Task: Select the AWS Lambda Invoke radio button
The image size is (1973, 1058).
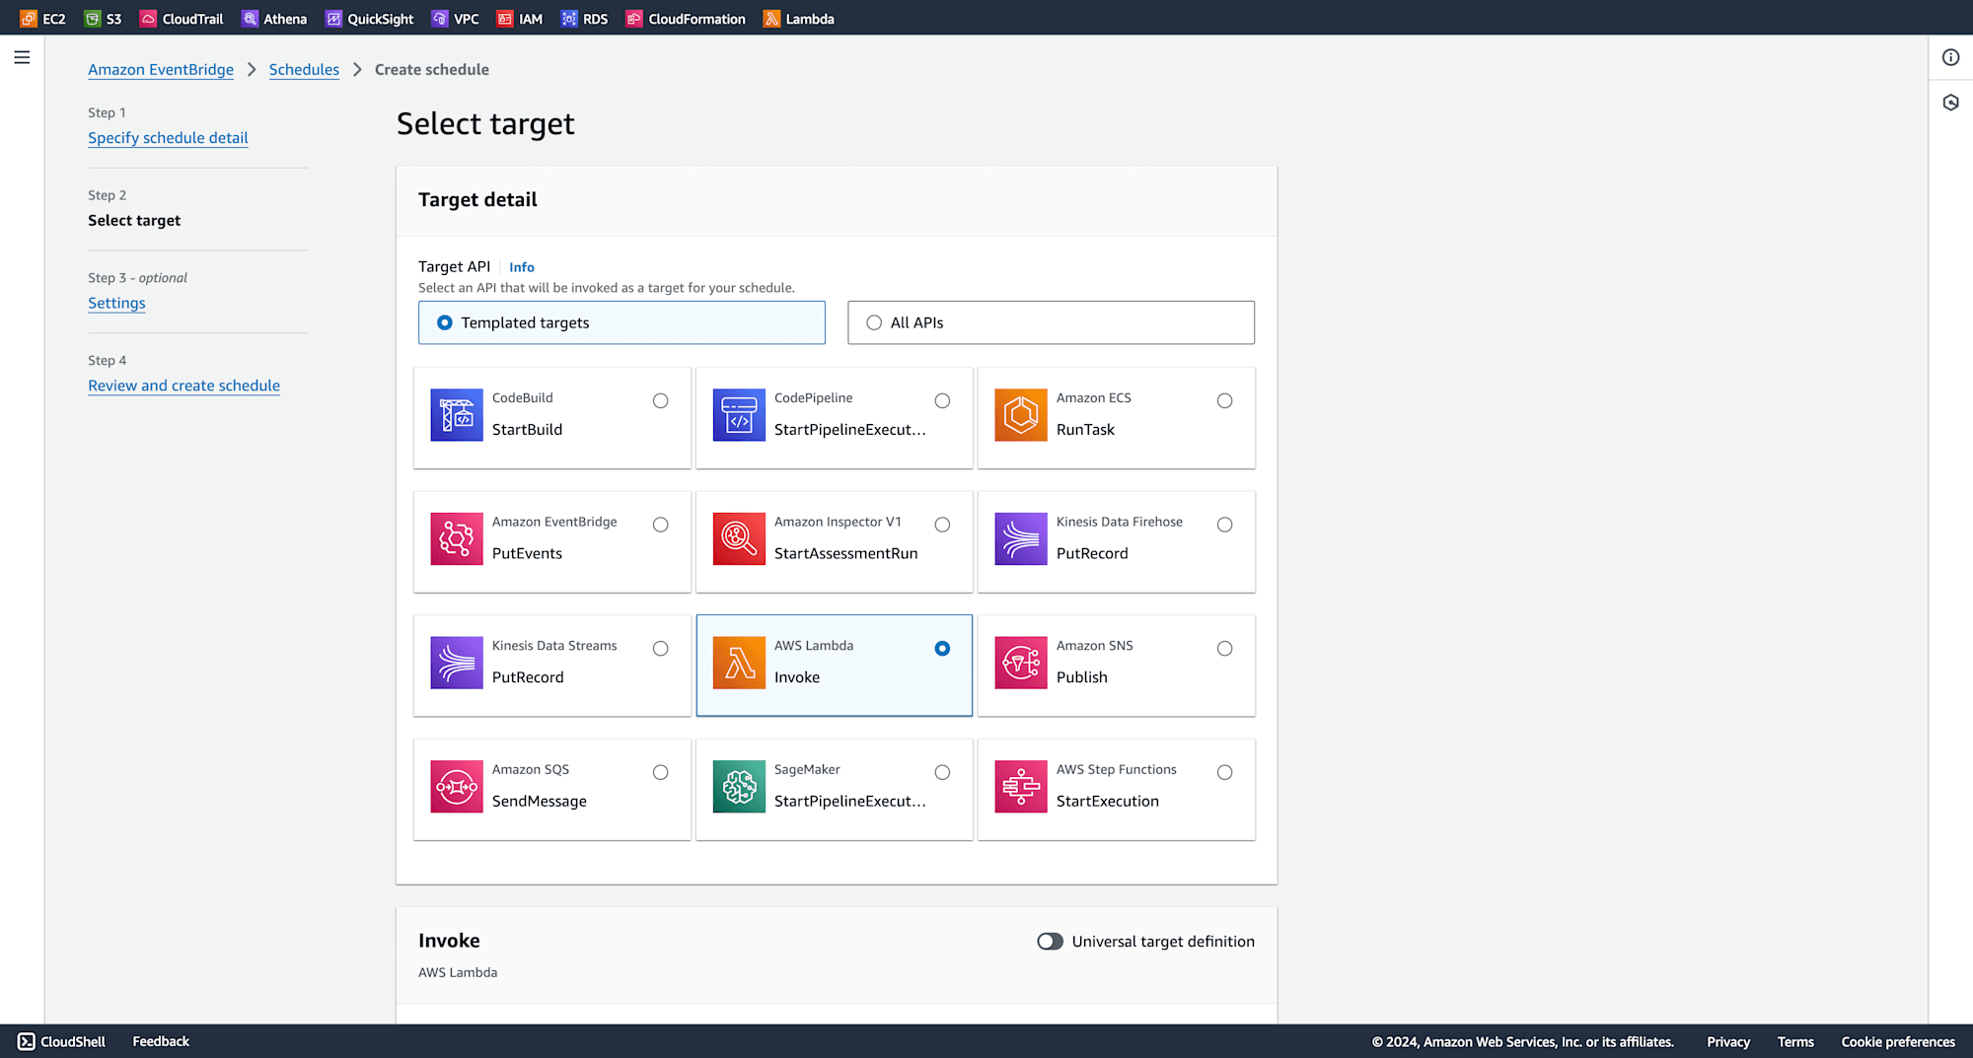Action: pyautogui.click(x=942, y=648)
